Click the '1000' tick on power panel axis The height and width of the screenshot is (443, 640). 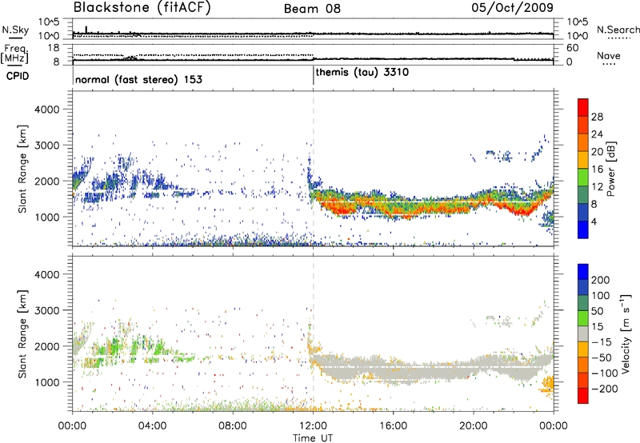47,217
